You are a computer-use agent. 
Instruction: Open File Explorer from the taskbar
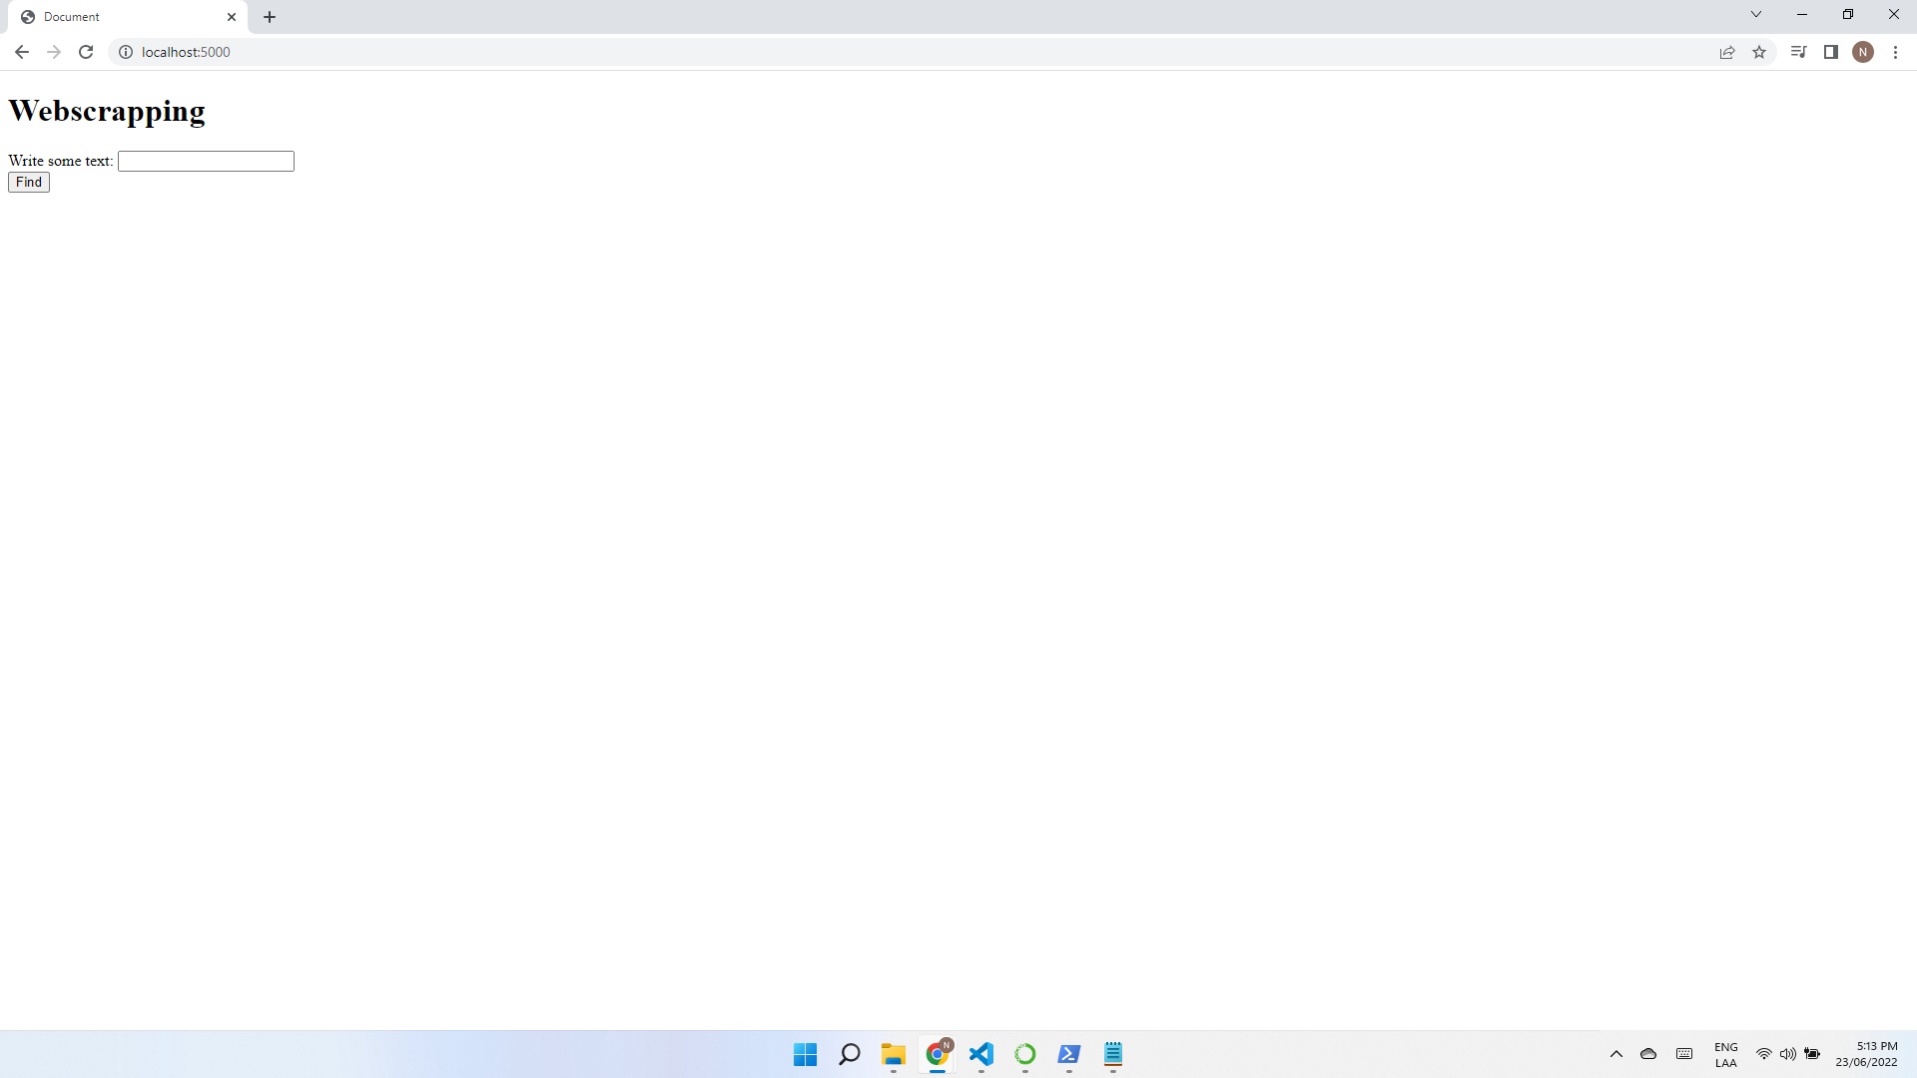coord(893,1054)
